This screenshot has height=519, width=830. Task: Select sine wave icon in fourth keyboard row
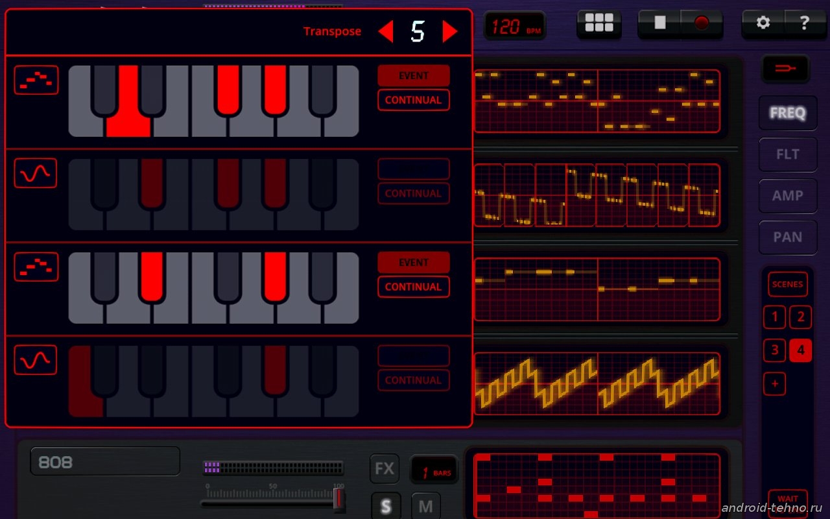36,360
